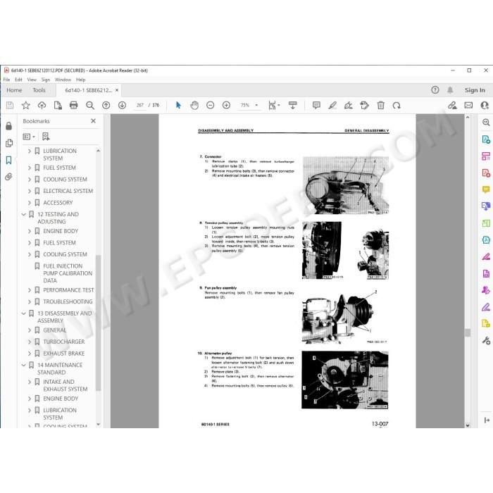
Task: Click the page number input field
Action: point(140,106)
